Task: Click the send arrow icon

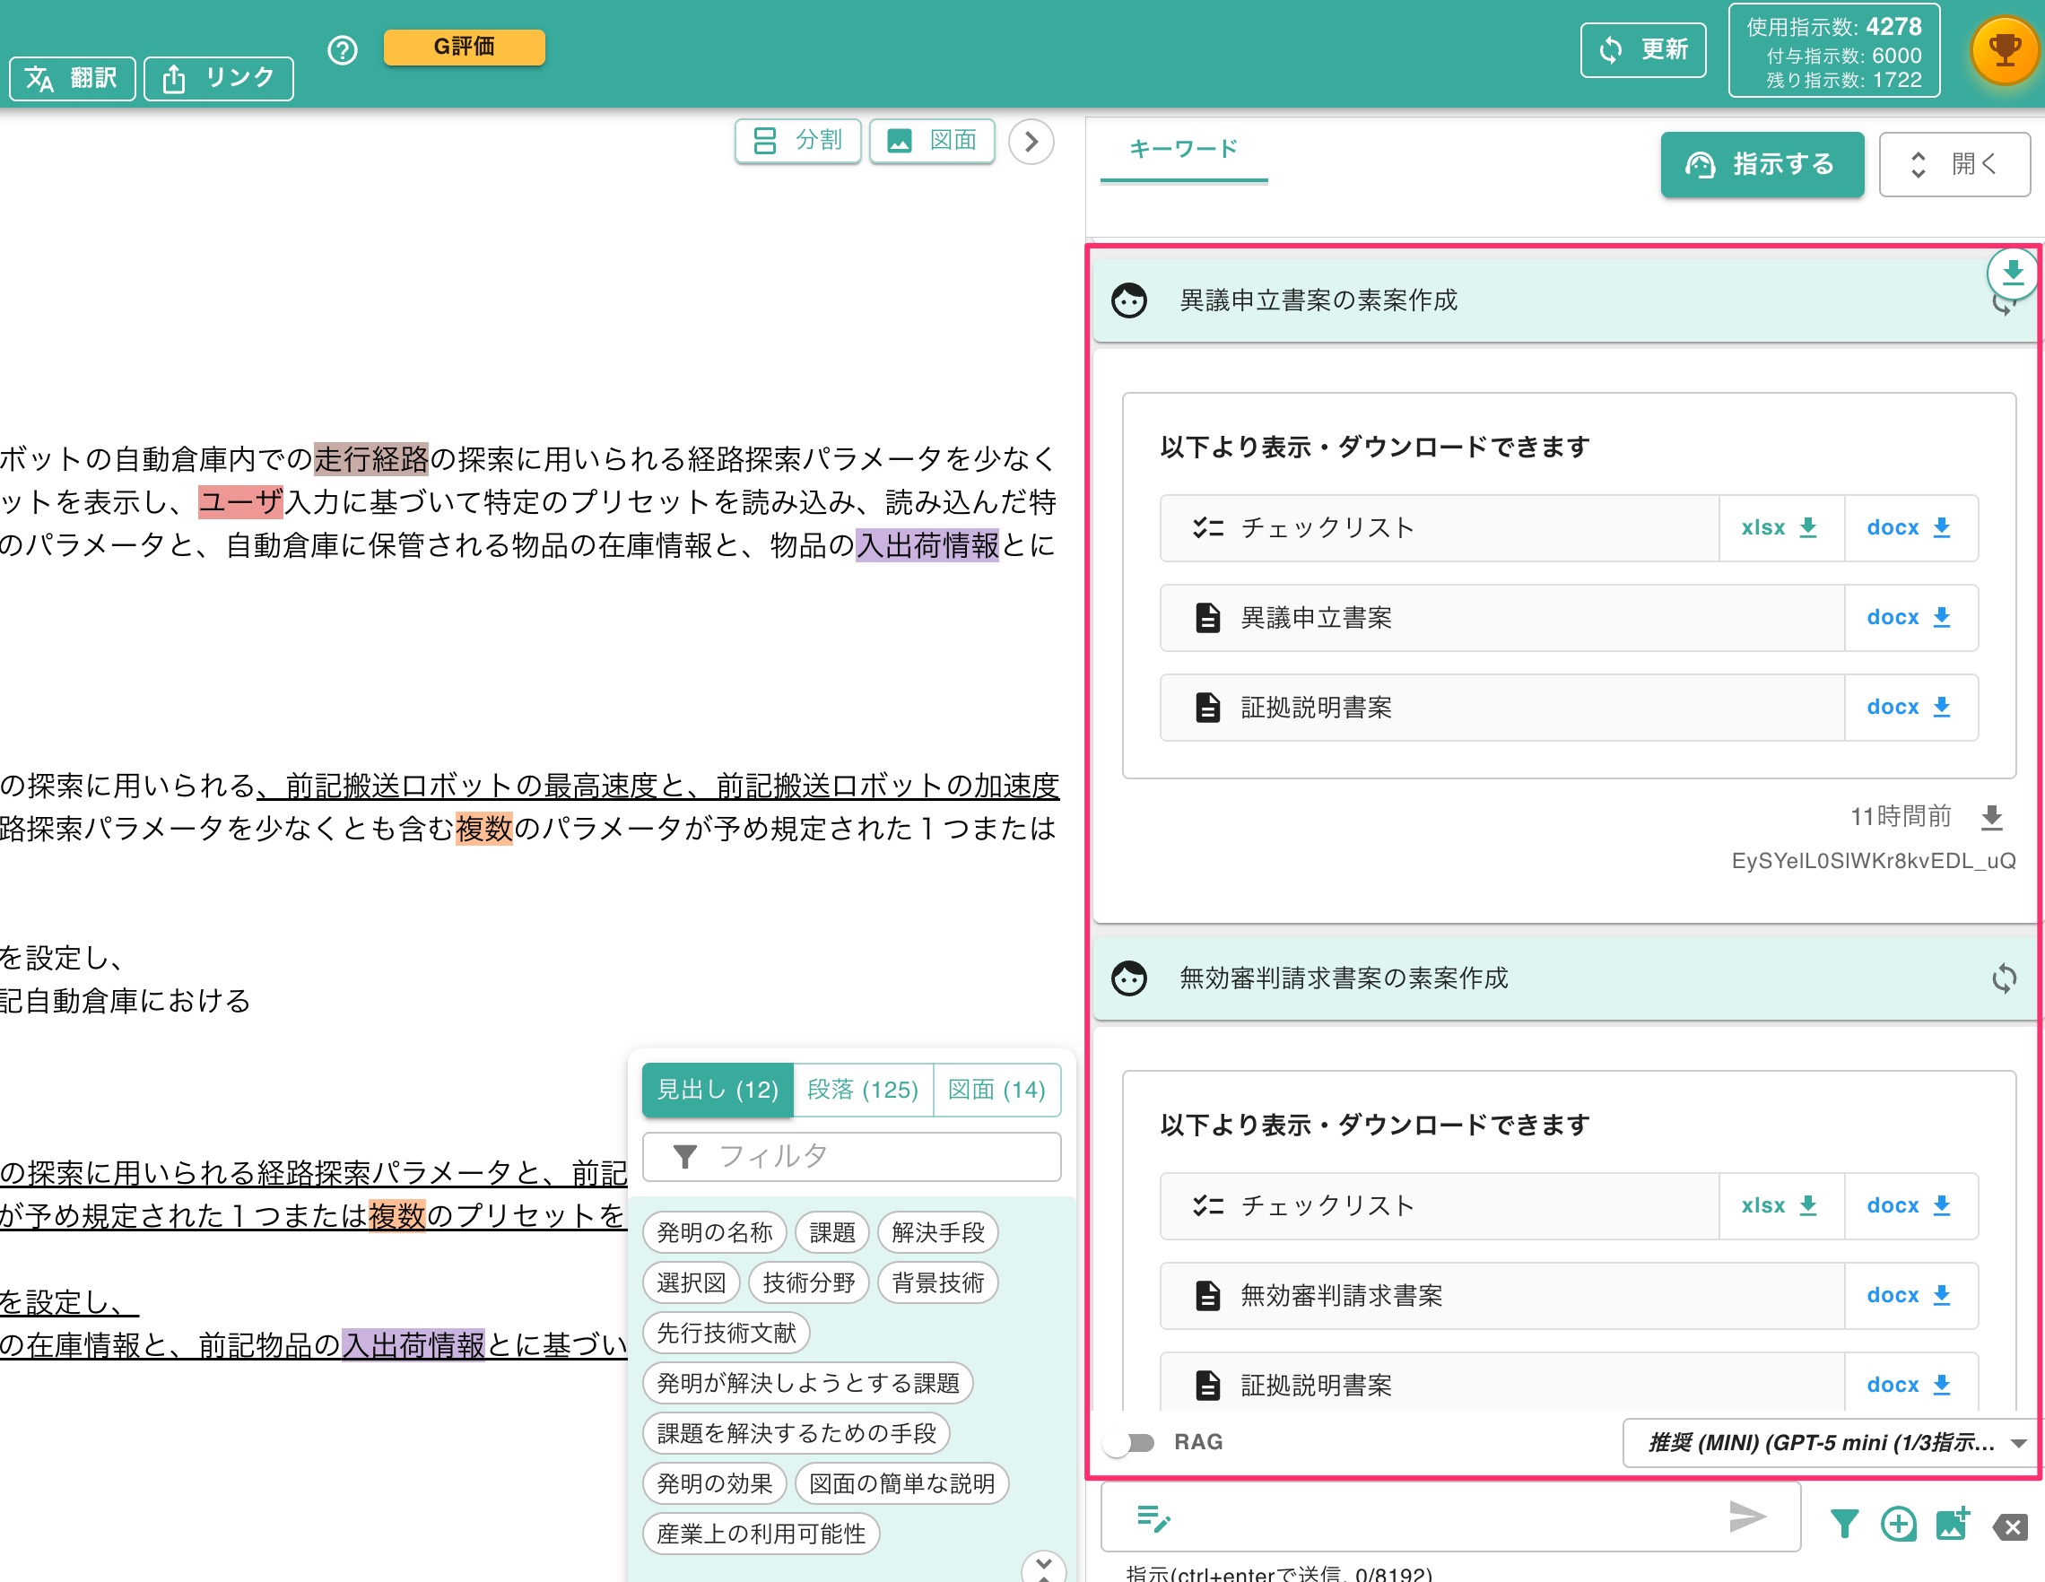Action: tap(1747, 1517)
